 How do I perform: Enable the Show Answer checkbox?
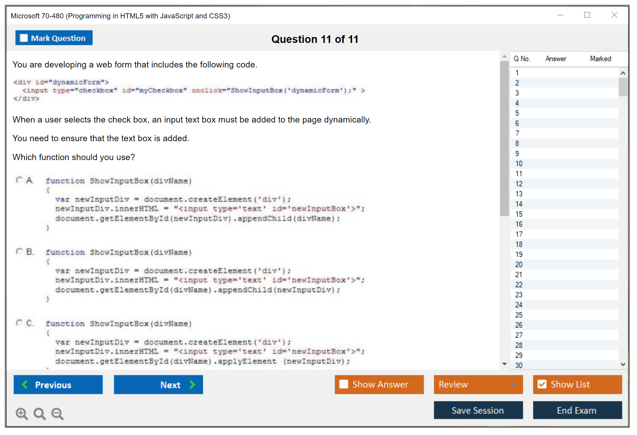pos(344,384)
